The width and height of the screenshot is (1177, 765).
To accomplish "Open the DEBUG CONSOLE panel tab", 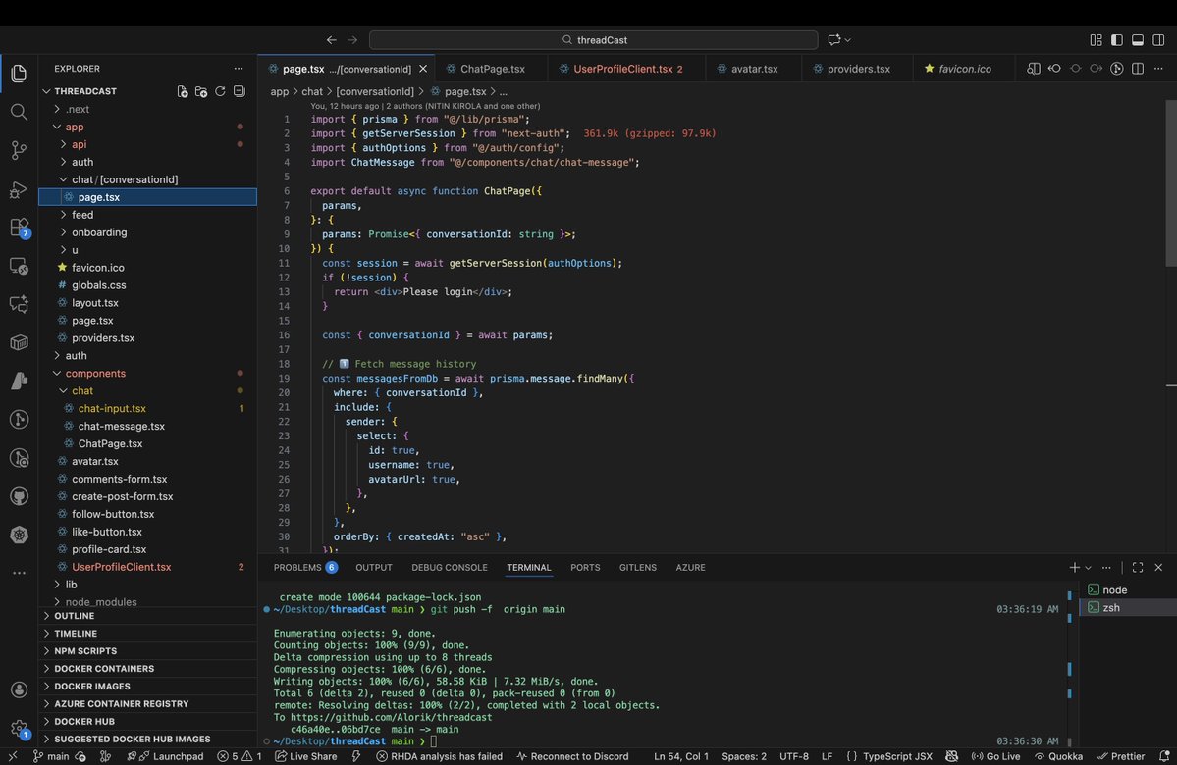I will 449,568.
